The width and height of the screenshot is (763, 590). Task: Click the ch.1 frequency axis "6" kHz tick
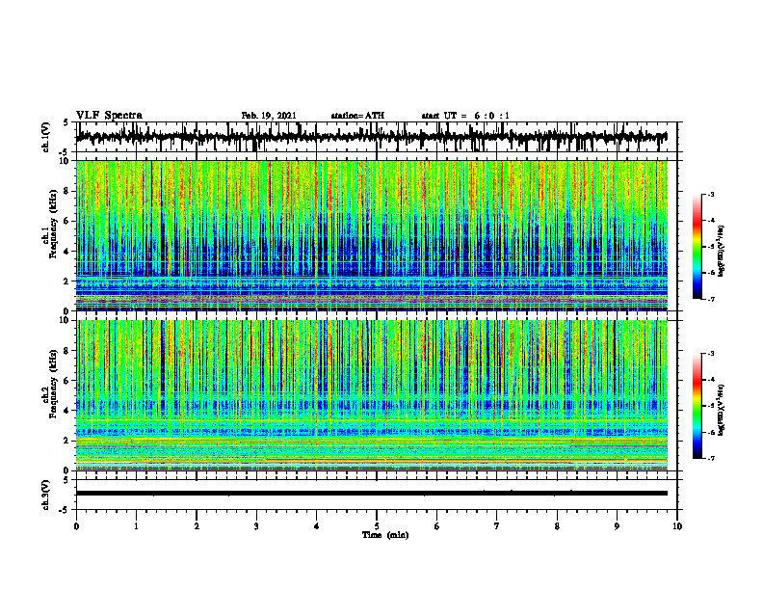[67, 221]
